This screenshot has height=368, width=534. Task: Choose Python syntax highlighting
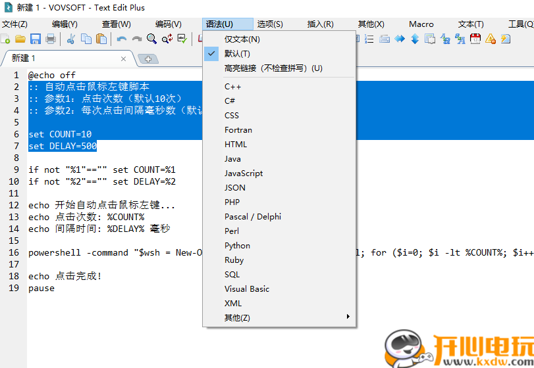click(x=279, y=245)
